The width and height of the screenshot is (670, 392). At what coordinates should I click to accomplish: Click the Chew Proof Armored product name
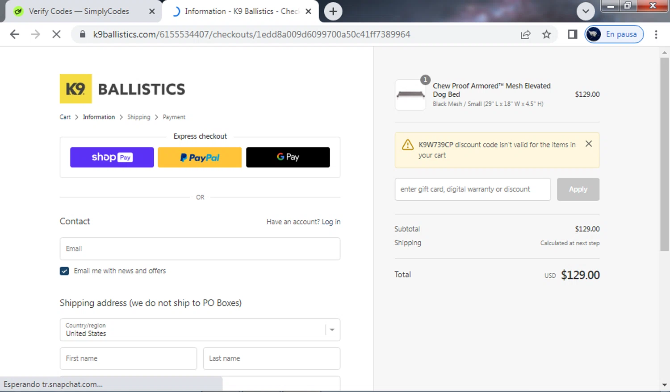point(491,90)
